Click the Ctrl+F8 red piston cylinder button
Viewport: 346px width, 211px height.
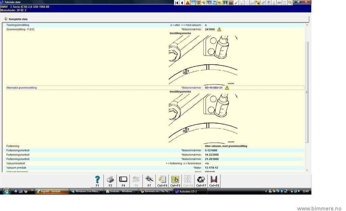tap(214, 181)
